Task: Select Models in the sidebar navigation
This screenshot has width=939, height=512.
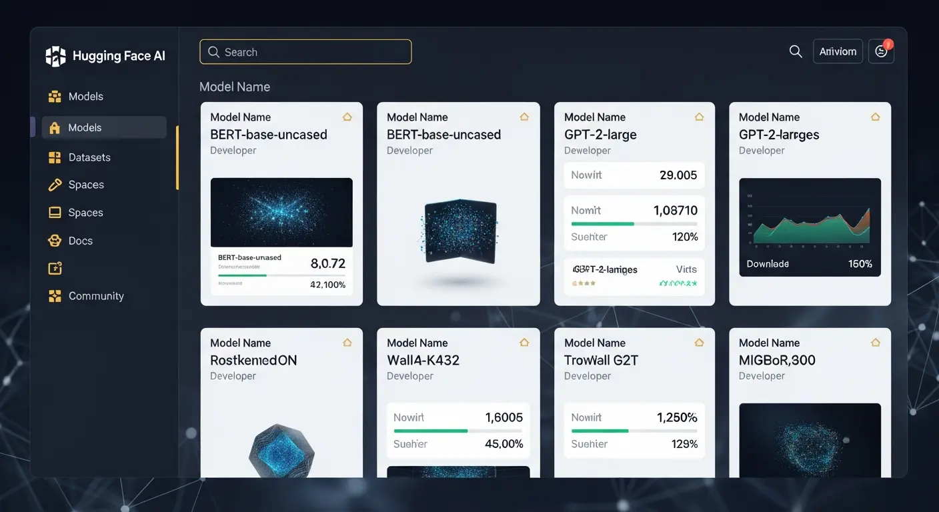Action: point(85,127)
